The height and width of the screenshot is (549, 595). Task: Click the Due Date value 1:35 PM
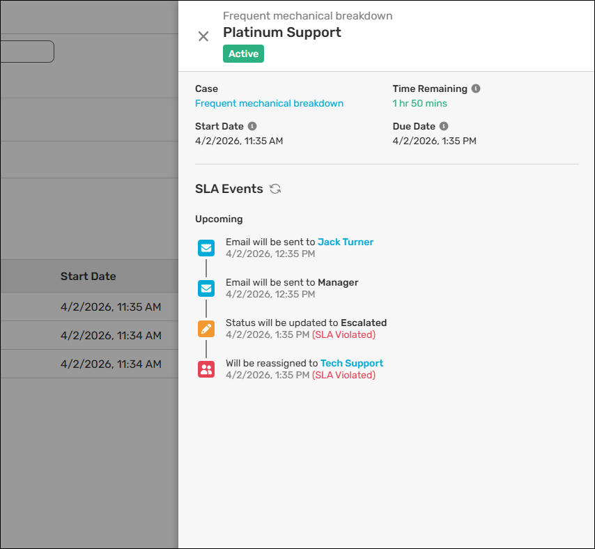pyautogui.click(x=434, y=141)
